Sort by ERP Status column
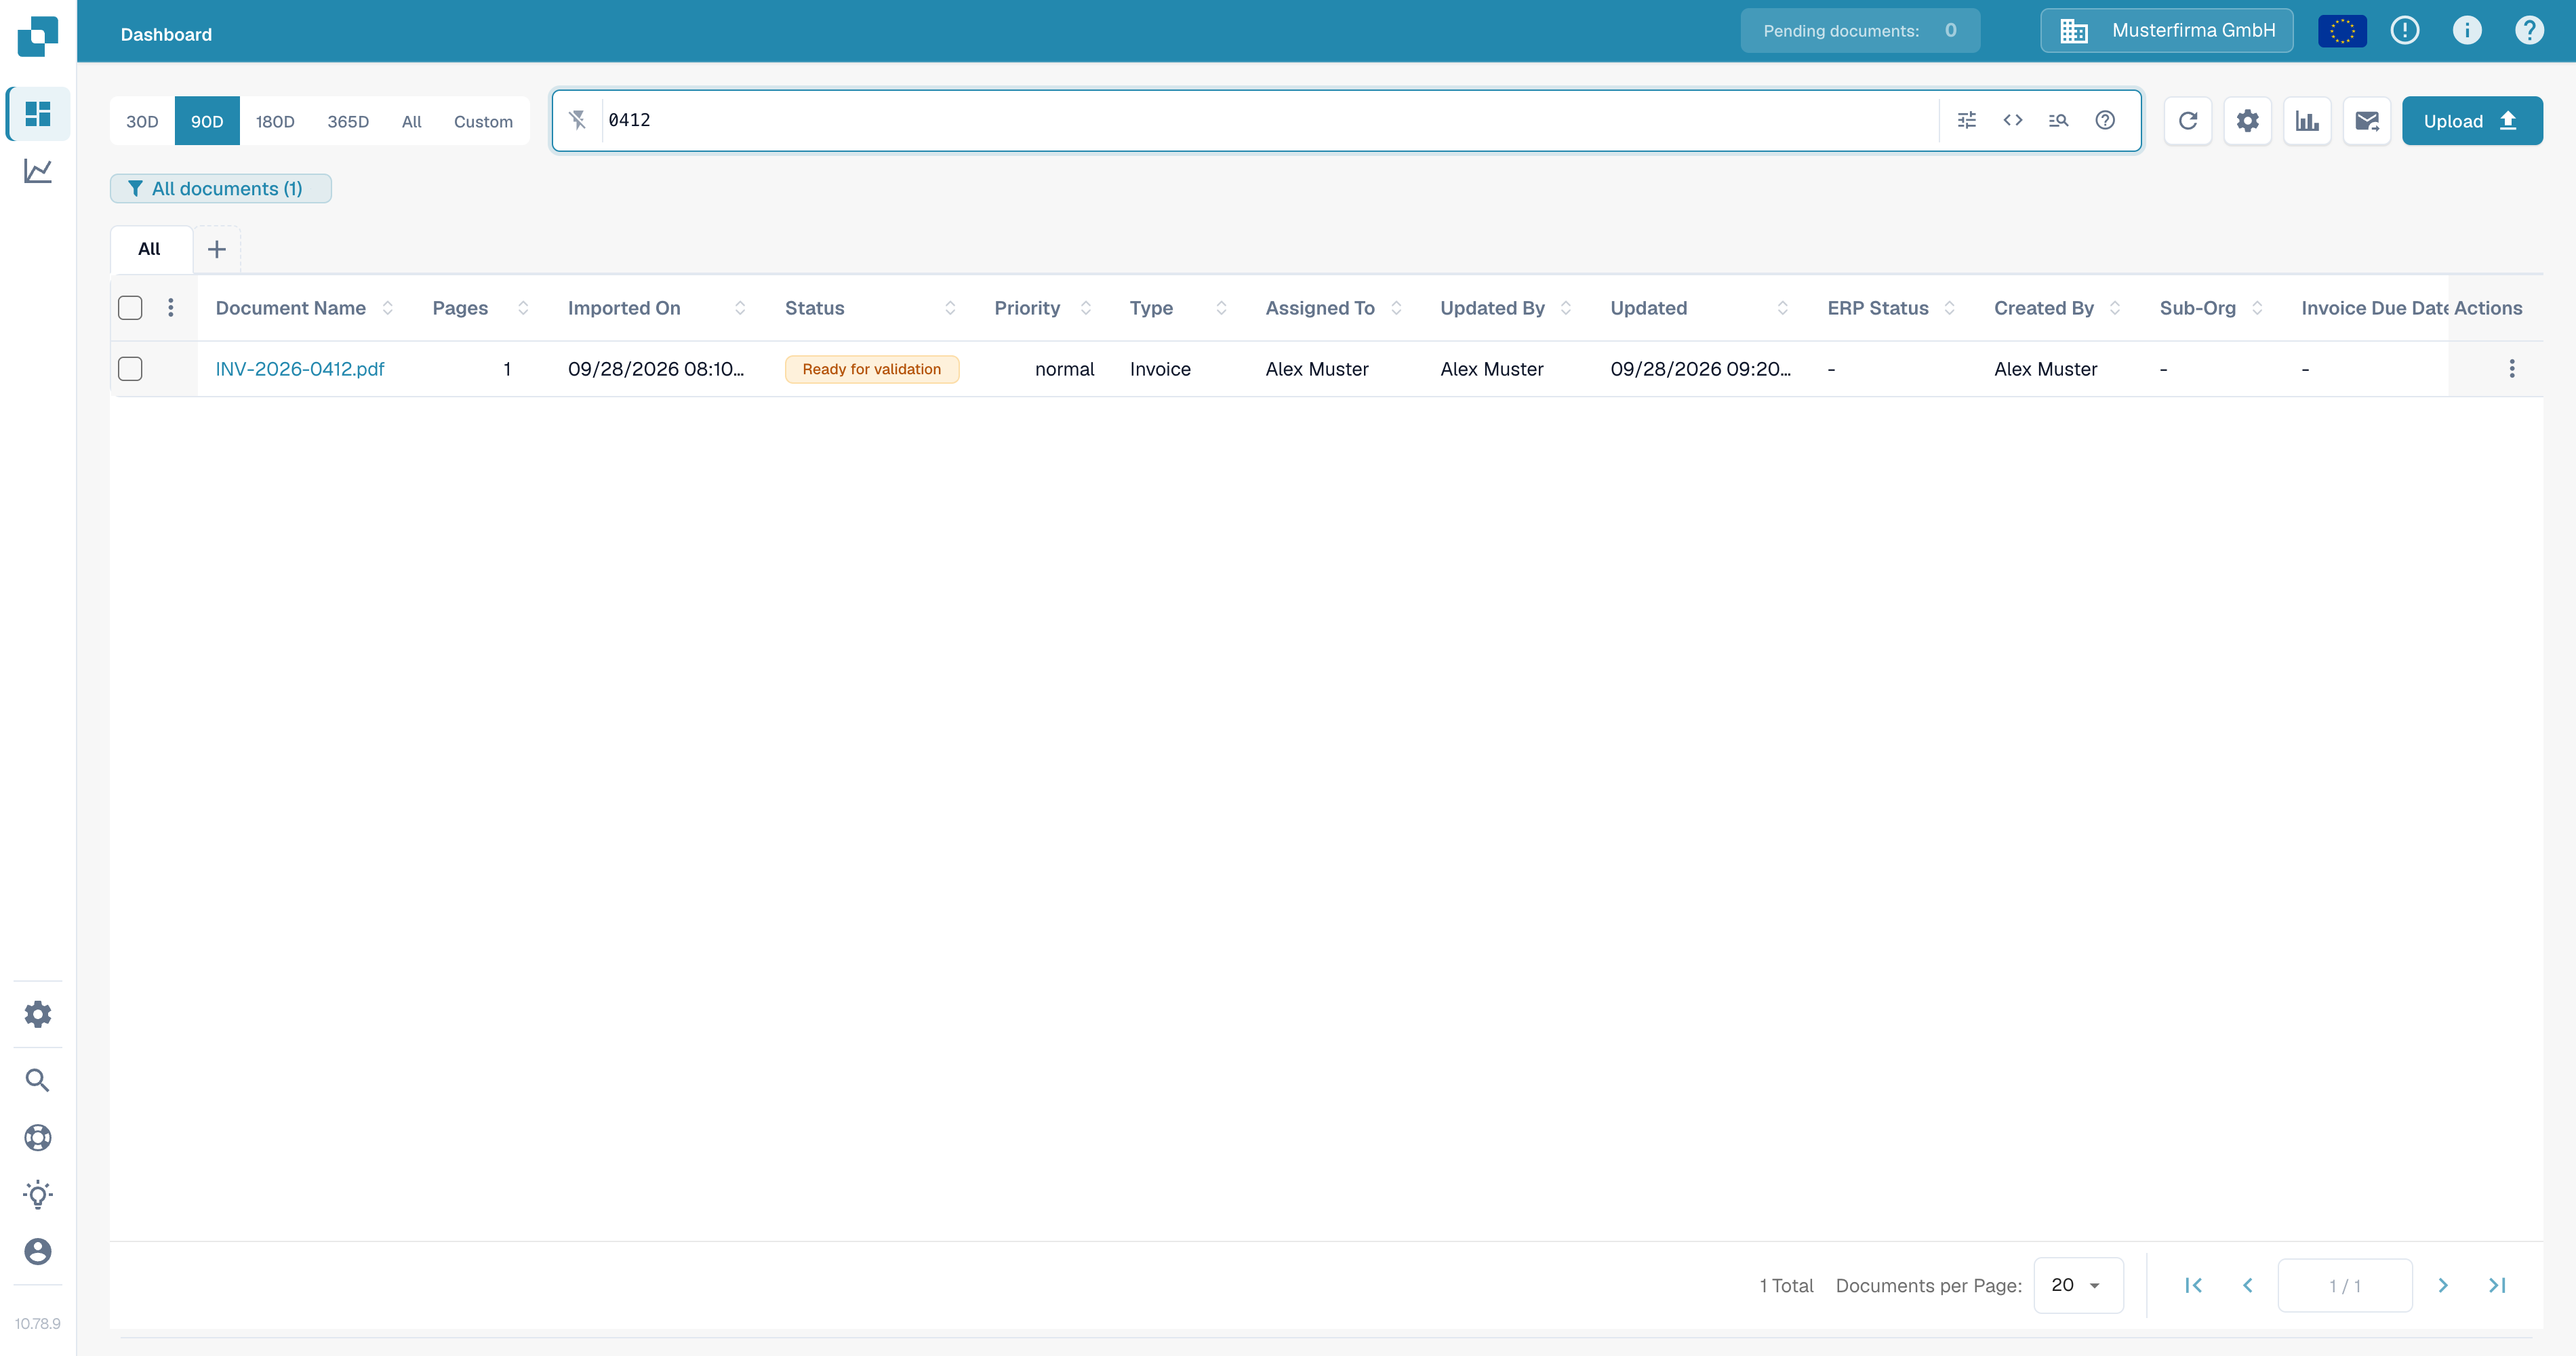This screenshot has width=2576, height=1356. pos(1949,308)
